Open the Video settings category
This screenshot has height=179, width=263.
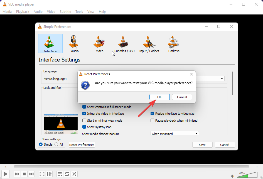(x=100, y=43)
